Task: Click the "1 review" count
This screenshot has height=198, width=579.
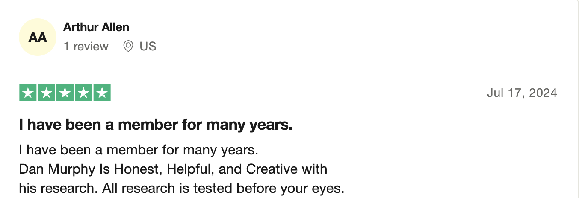Action: [x=86, y=46]
